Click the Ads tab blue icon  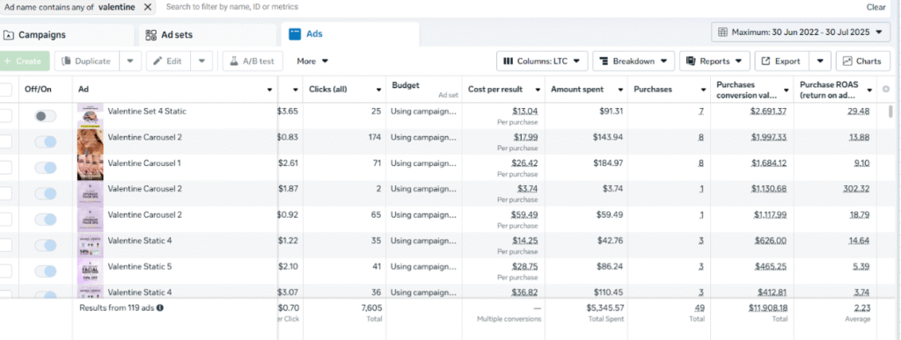click(x=295, y=34)
